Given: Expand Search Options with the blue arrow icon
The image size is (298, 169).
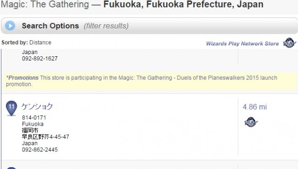Looking at the screenshot, I should pos(10,26).
